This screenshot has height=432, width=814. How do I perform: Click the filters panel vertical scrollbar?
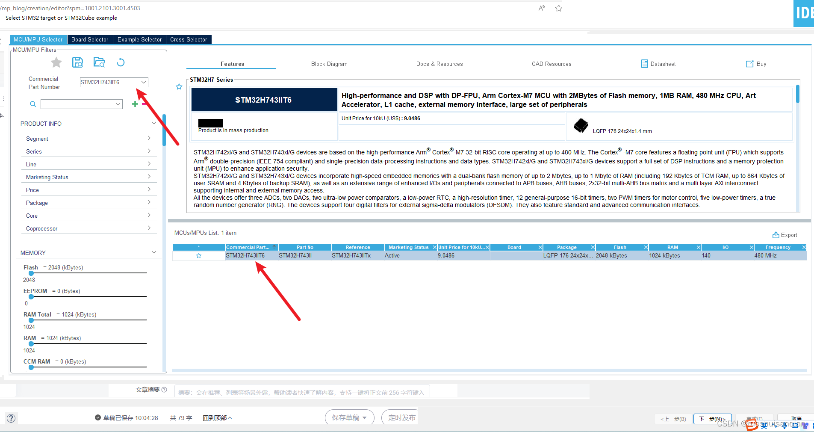164,130
